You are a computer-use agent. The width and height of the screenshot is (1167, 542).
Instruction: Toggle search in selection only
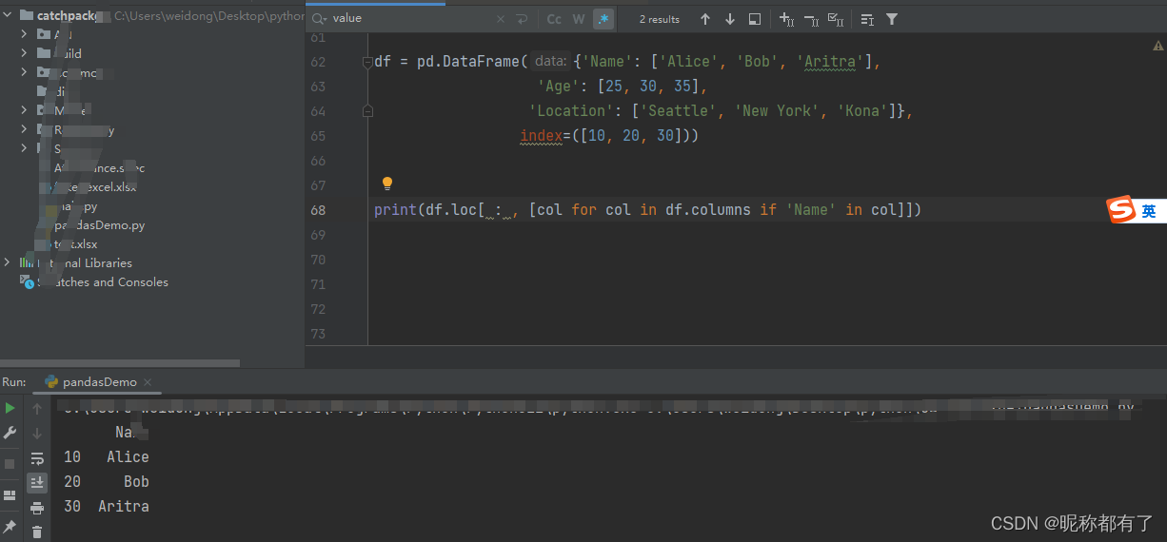tap(867, 19)
